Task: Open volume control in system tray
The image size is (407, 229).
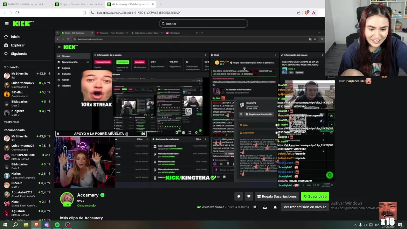Action: pyautogui.click(x=365, y=225)
